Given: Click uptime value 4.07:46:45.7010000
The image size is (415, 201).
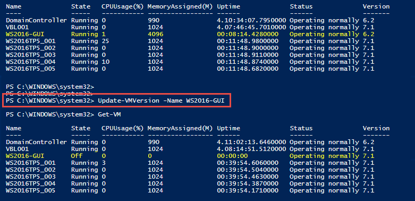Looking at the screenshot, I should pyautogui.click(x=251, y=27).
